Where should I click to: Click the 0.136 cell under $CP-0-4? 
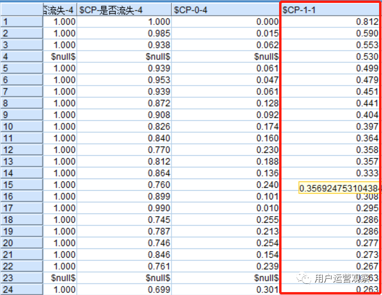(x=226, y=173)
